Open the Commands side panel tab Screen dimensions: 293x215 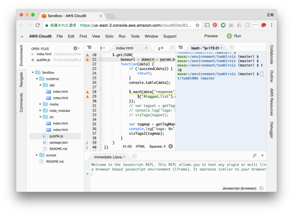[21, 103]
